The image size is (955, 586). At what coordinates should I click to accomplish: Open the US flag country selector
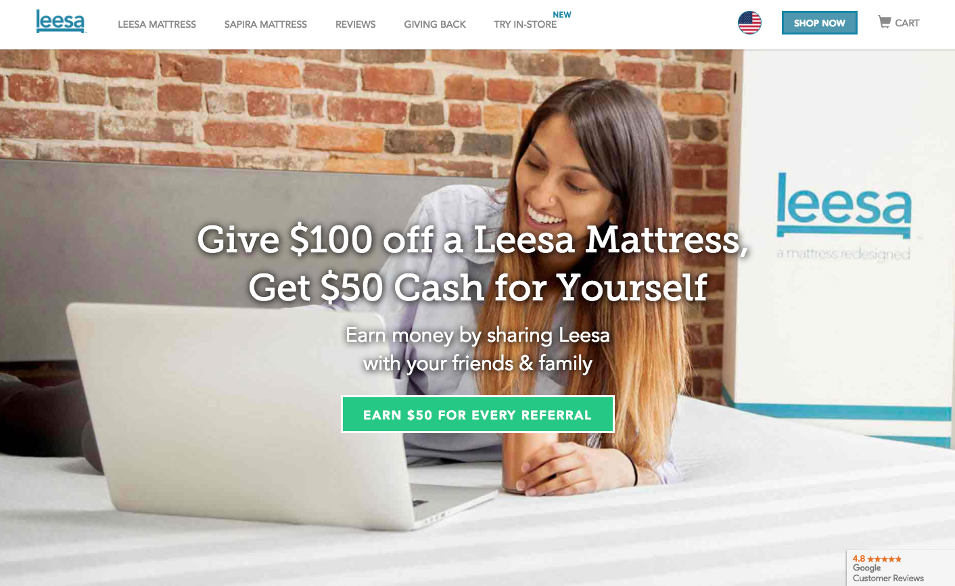pos(749,23)
